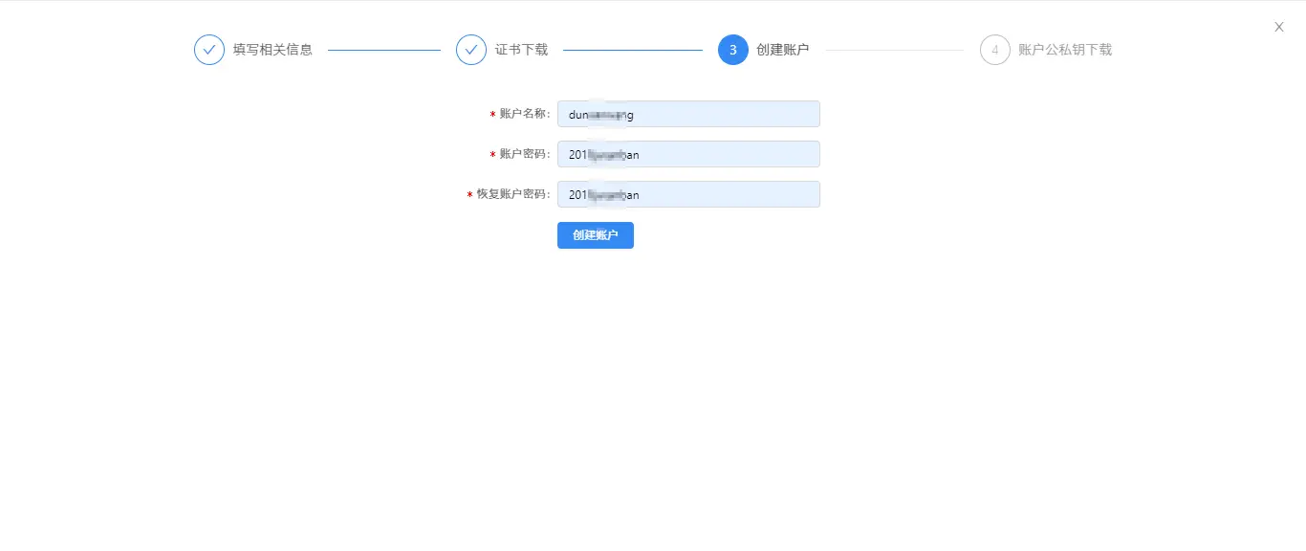This screenshot has height=551, width=1306.
Task: Click the certificate download step check icon
Action: 470,49
